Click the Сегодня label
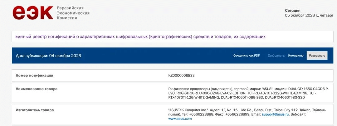Screen dimensions: 337x126 [292, 10]
